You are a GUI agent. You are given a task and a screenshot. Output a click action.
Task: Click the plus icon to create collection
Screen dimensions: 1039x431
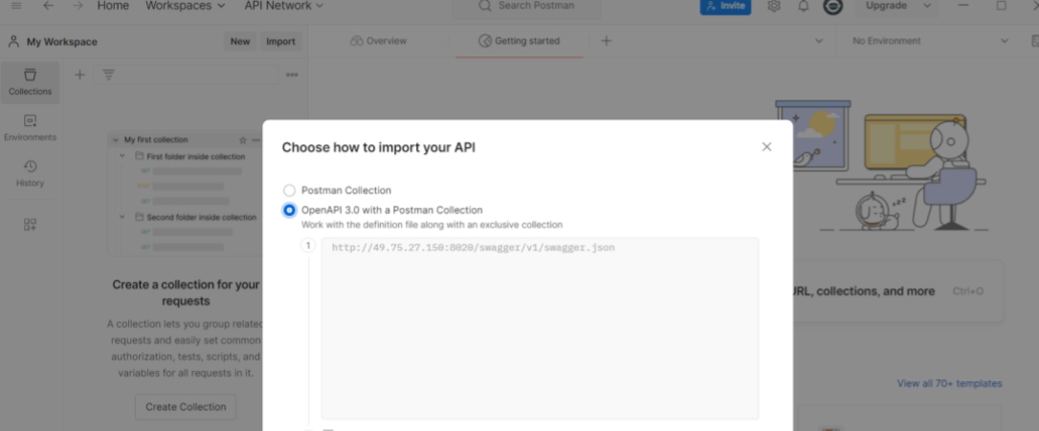click(79, 75)
